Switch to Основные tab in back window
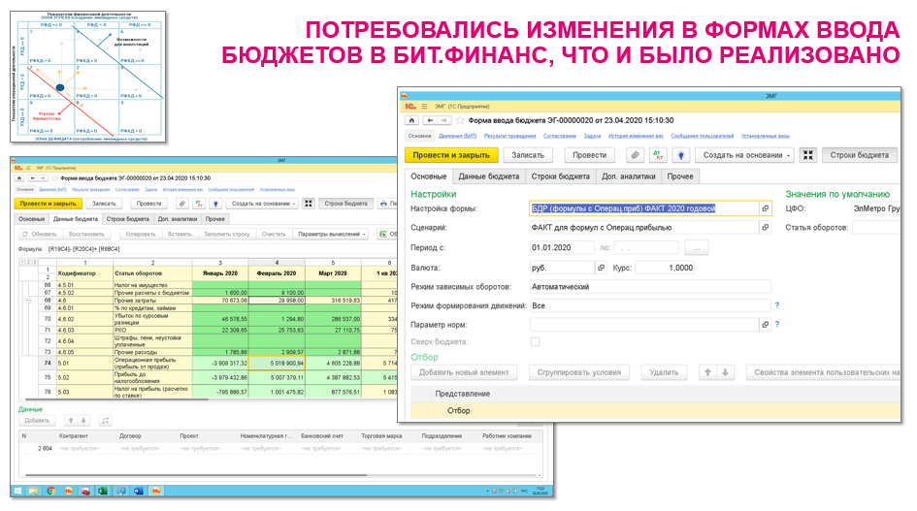This screenshot has height=511, width=917. [32, 219]
